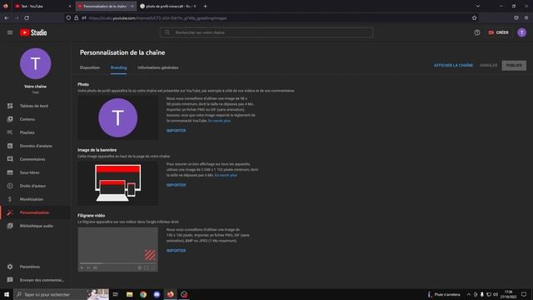Image resolution: width=533 pixels, height=300 pixels.
Task: Open the YouTube Studio hamburger menu
Action: [10, 32]
